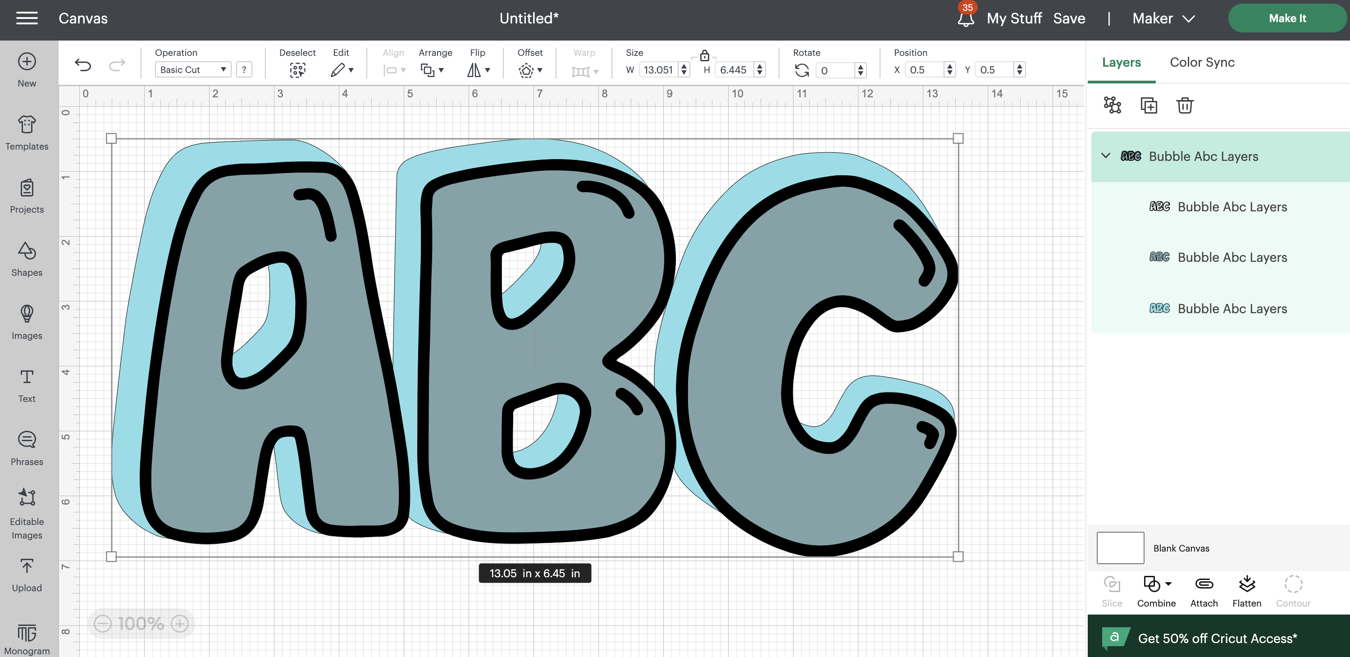This screenshot has width=1350, height=657.
Task: Open Canvas menu title
Action: (x=83, y=18)
